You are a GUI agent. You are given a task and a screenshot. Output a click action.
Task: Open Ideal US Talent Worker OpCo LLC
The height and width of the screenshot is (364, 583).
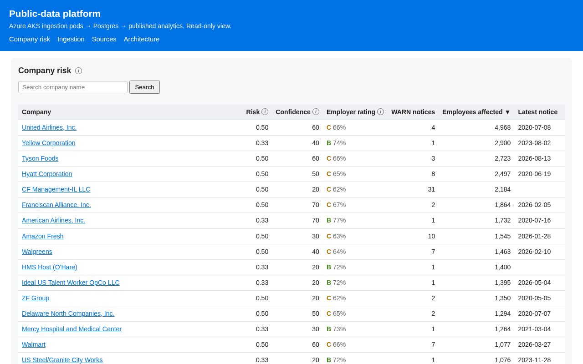point(71,283)
